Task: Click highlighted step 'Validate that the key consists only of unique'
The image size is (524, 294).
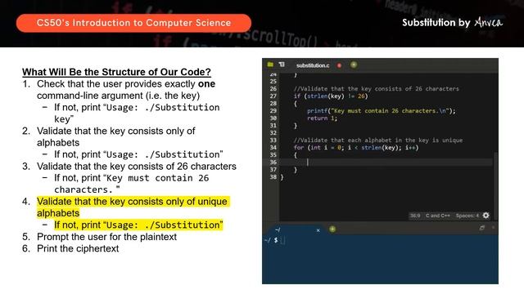Action: coord(132,202)
